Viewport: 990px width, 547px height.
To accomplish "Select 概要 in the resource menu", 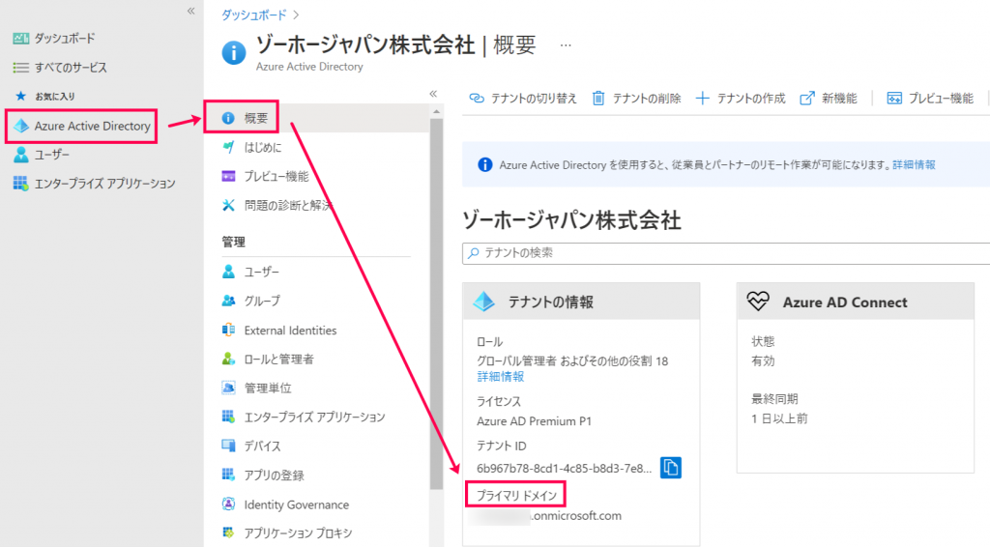I will pyautogui.click(x=256, y=118).
